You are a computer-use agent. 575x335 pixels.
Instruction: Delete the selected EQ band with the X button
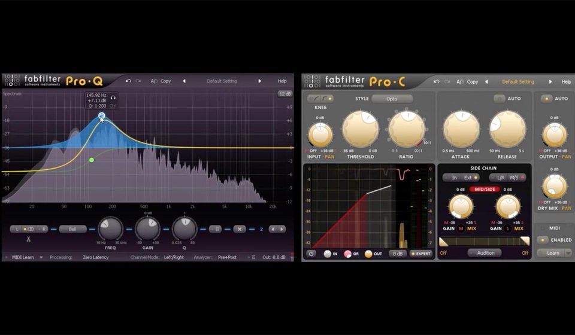pyautogui.click(x=240, y=229)
